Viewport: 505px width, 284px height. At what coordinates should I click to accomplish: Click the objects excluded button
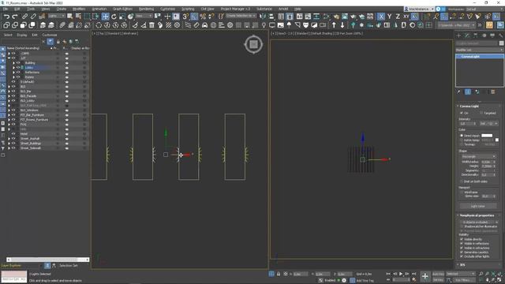click(478, 222)
